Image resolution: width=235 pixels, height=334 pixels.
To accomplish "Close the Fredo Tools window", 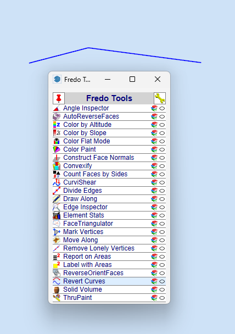I will click(x=158, y=79).
